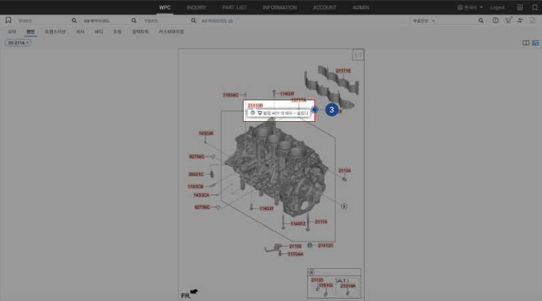Screen dimensions: 542x301
Task: Select the 일렉트릭 category tab
Action: tap(141, 31)
